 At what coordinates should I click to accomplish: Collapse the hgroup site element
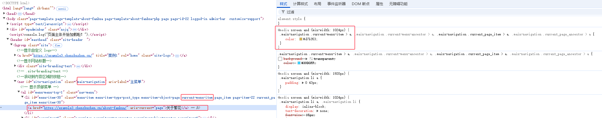click(12, 45)
